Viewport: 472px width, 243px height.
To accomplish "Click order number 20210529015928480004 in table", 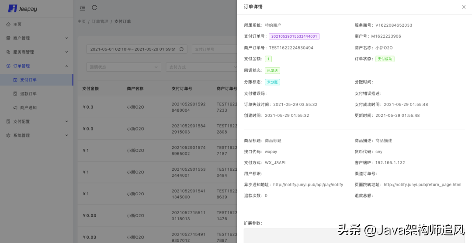I will (188, 107).
